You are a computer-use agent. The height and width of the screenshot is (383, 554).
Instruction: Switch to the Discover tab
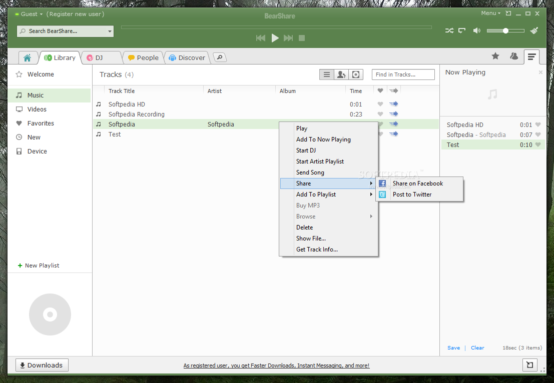click(187, 57)
